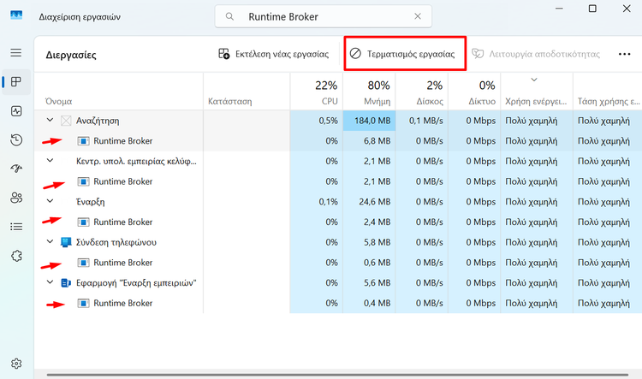Click the Σύνδεση τηλεφώνου app icon
The height and width of the screenshot is (379, 642).
pos(66,242)
